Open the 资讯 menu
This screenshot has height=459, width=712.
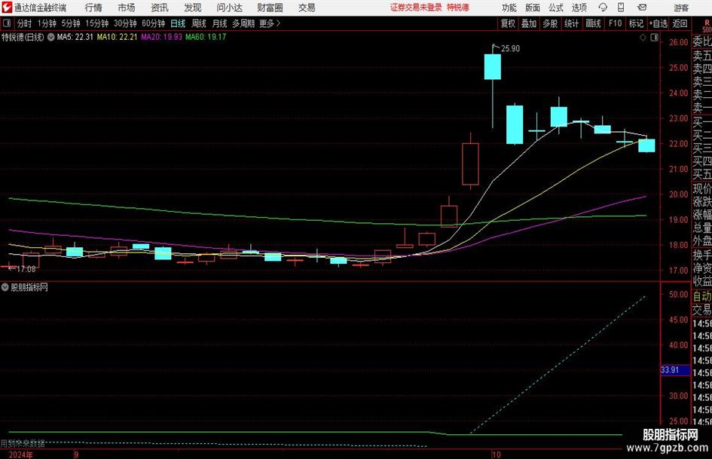[x=160, y=8]
